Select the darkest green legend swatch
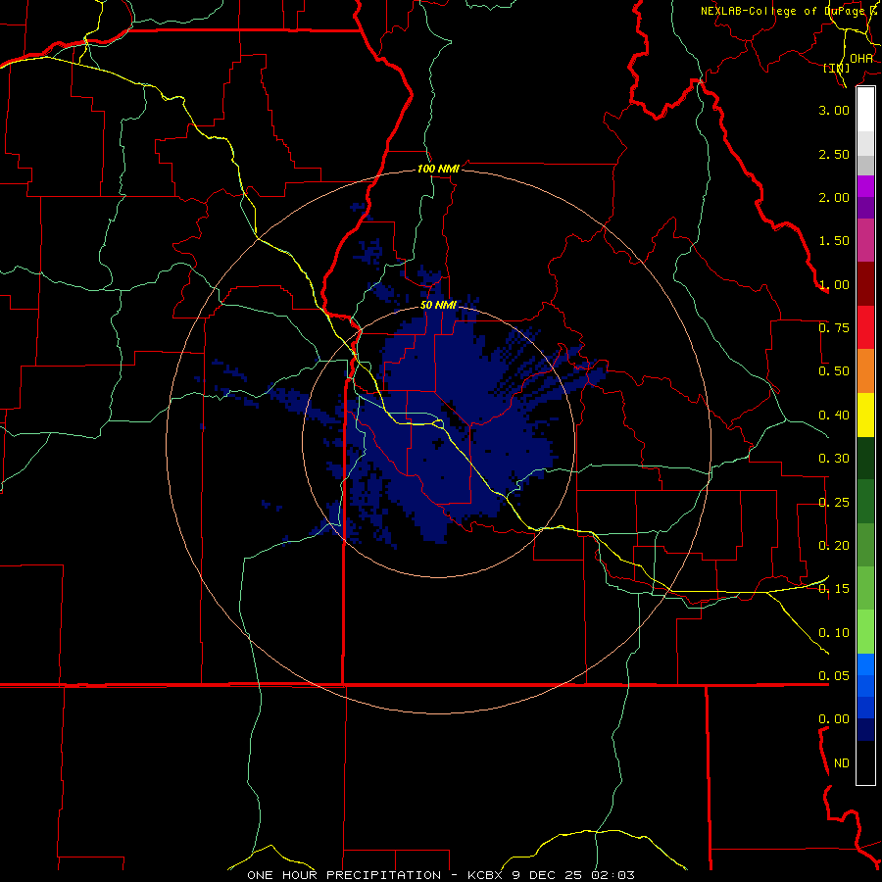The width and height of the screenshot is (882, 882). (865, 458)
